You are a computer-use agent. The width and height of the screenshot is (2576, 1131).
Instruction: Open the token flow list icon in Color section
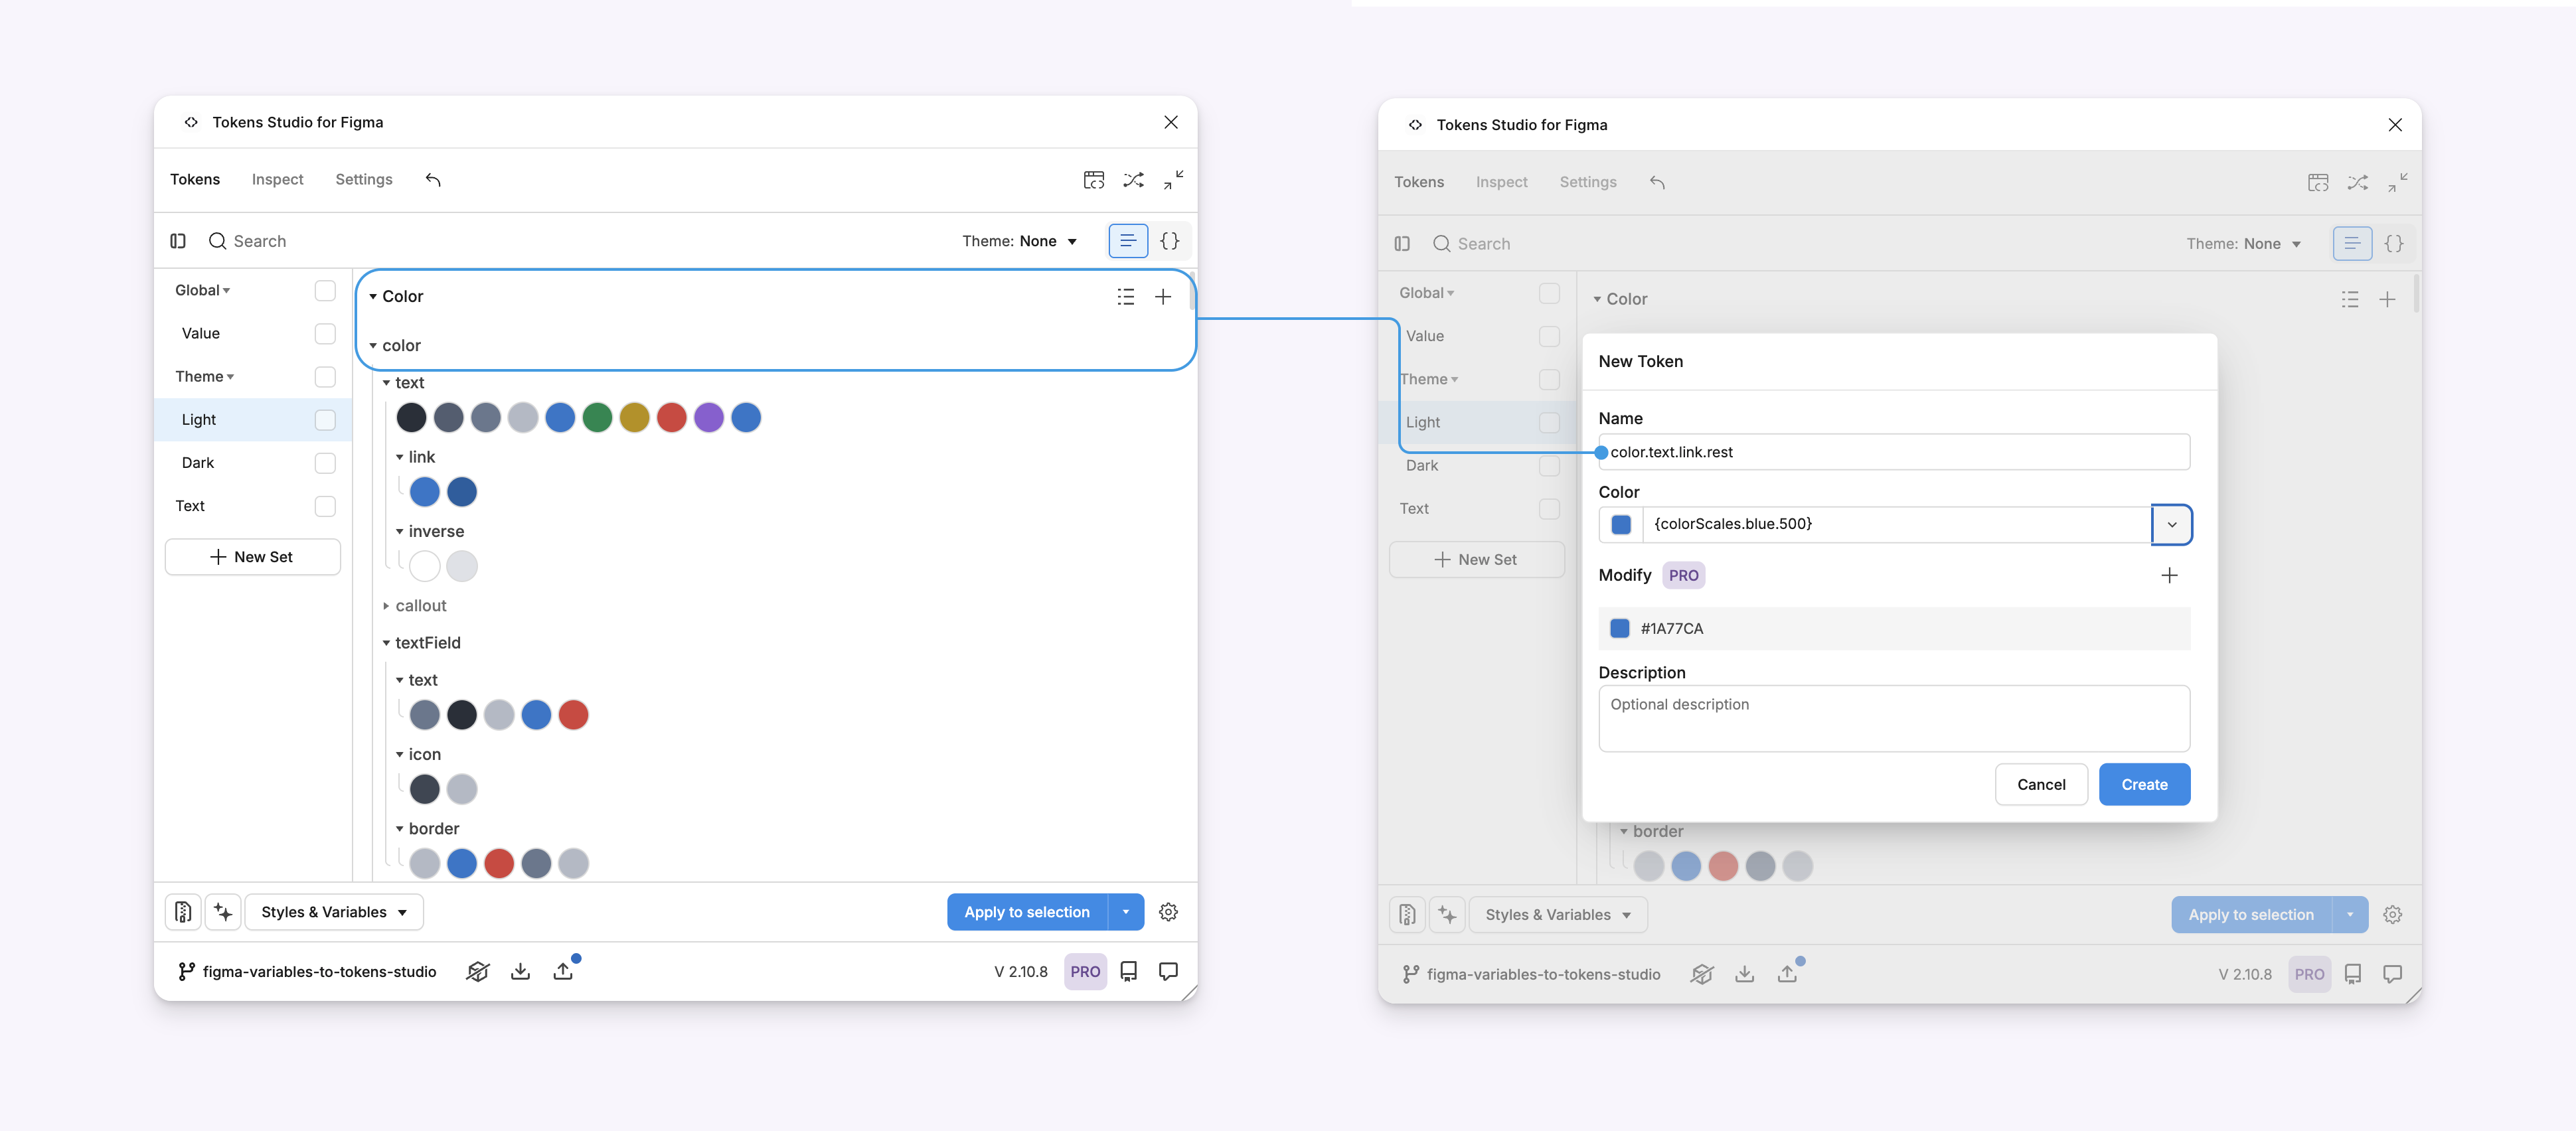[x=1125, y=297]
